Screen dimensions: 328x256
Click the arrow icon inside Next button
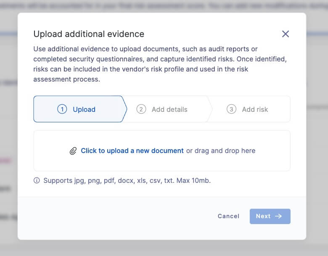point(278,216)
